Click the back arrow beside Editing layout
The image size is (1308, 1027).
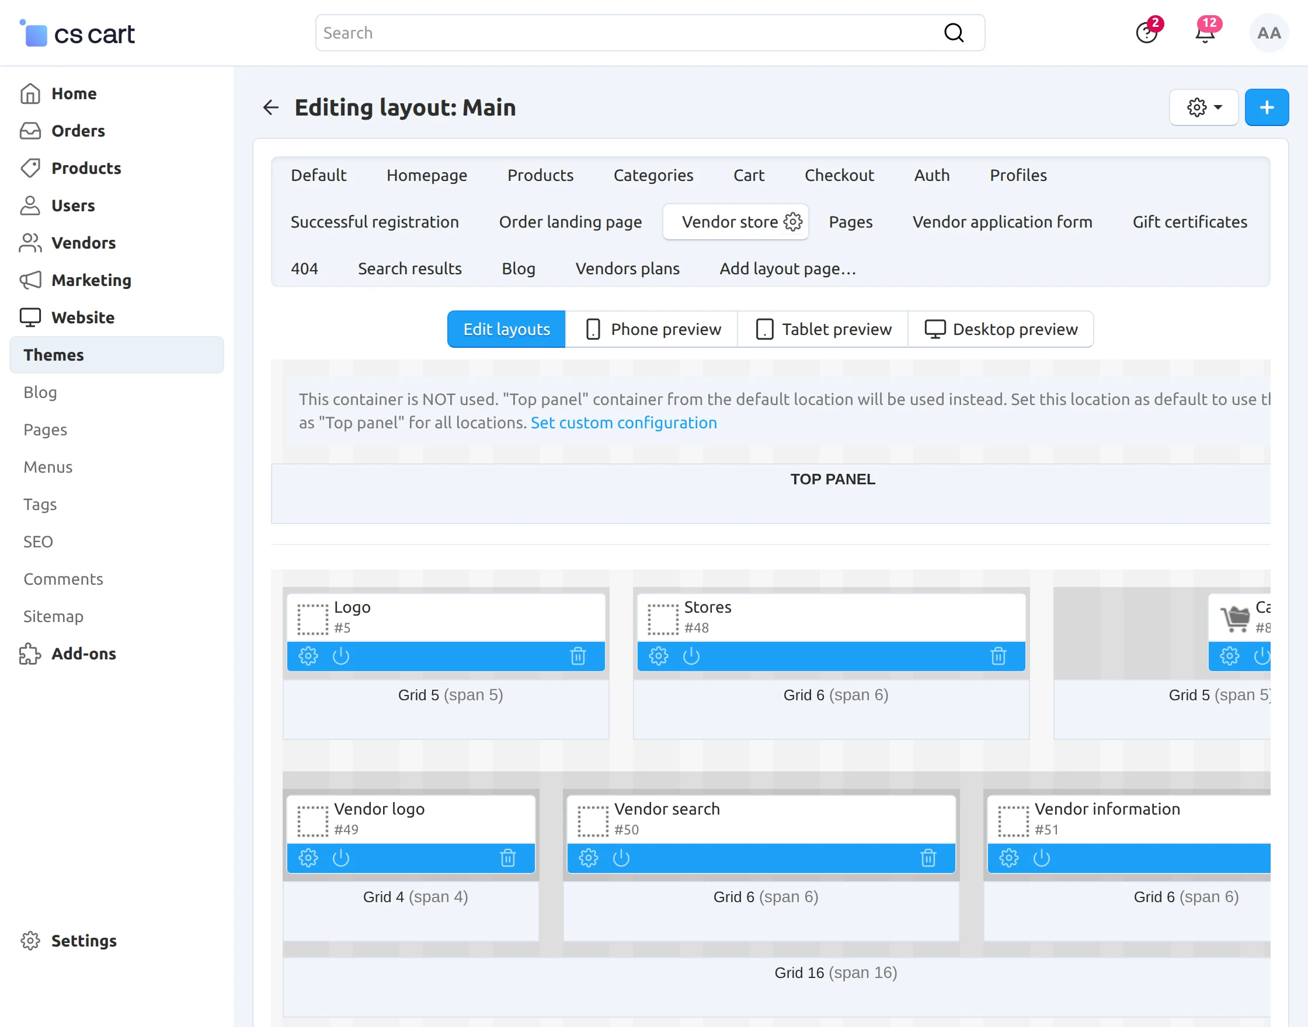tap(271, 107)
